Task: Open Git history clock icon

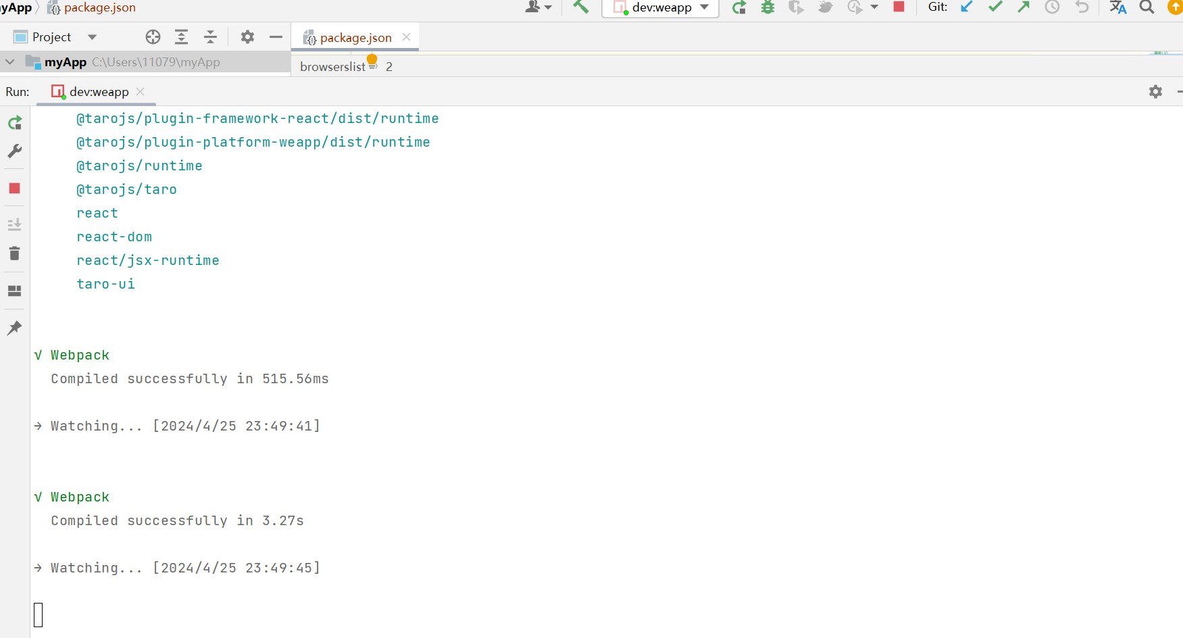Action: 1052,7
